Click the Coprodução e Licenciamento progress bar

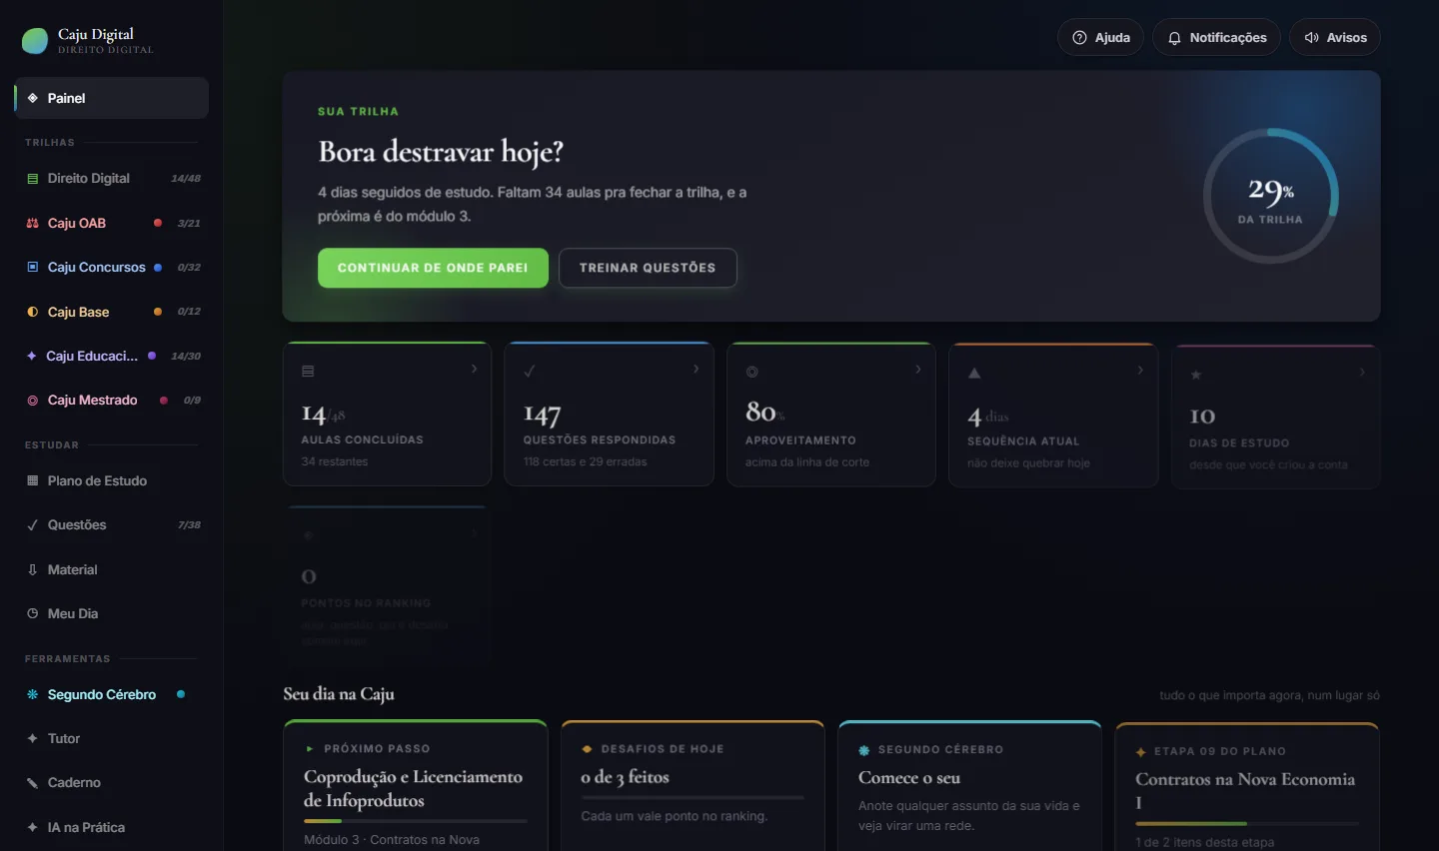416,821
